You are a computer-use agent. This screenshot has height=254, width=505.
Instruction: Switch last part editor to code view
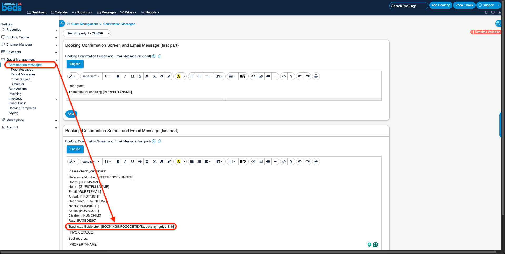[x=284, y=162]
